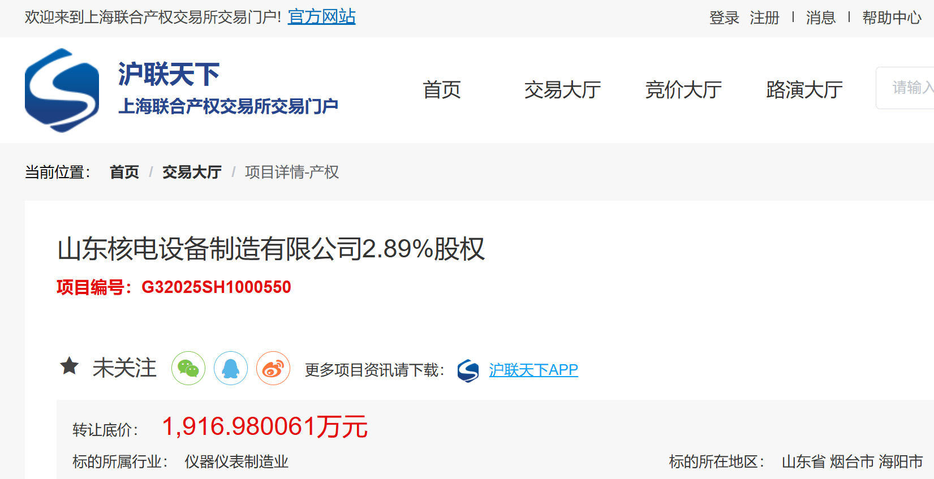Share project via WeChat icon

pyautogui.click(x=188, y=368)
